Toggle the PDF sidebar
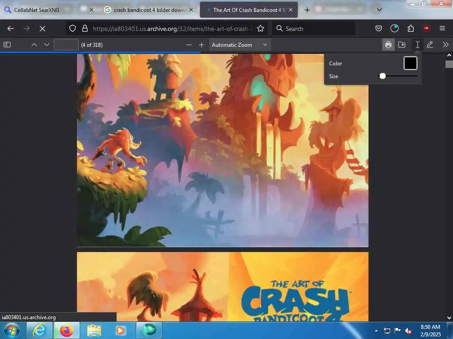The width and height of the screenshot is (453, 339). (7, 45)
